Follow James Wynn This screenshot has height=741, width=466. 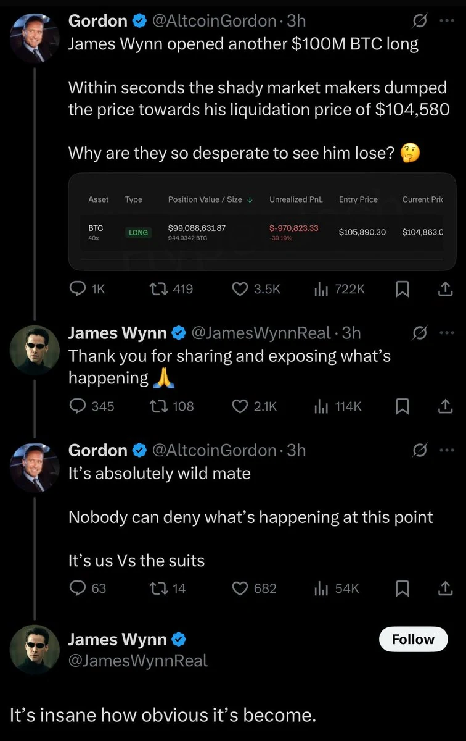pyautogui.click(x=413, y=639)
